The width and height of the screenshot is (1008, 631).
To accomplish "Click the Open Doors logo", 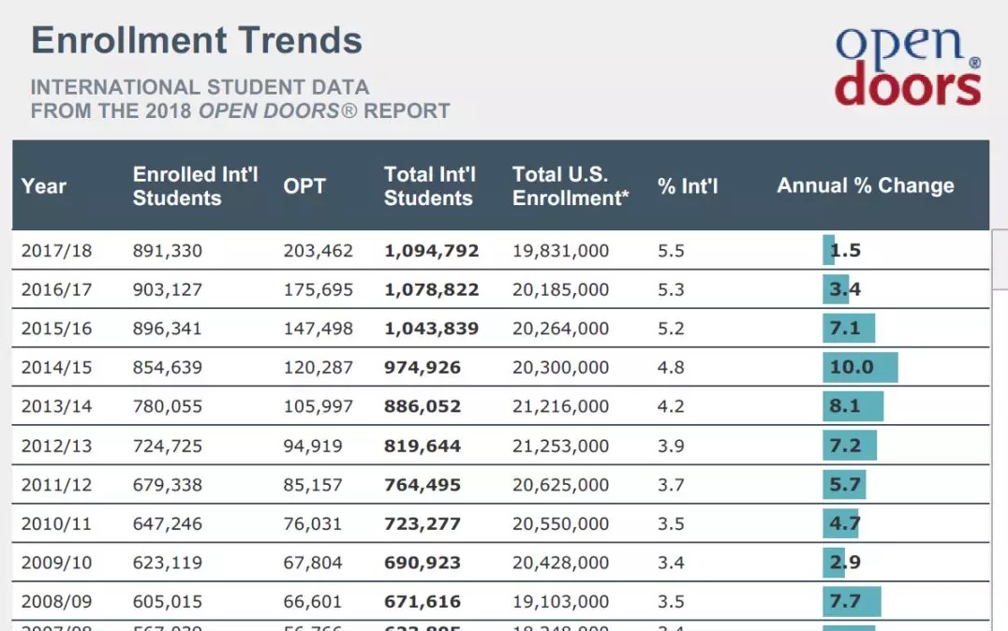I will (908, 66).
